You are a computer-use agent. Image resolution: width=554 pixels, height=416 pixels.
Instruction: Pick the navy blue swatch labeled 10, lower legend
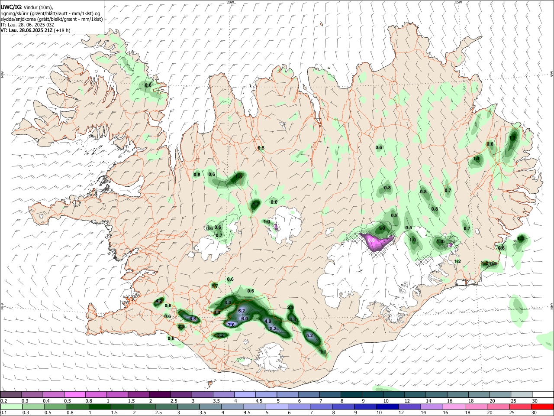[x=387, y=406]
